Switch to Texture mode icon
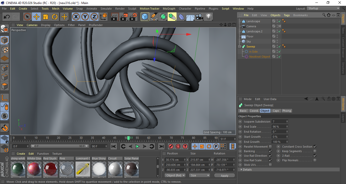 pyautogui.click(x=5, y=50)
